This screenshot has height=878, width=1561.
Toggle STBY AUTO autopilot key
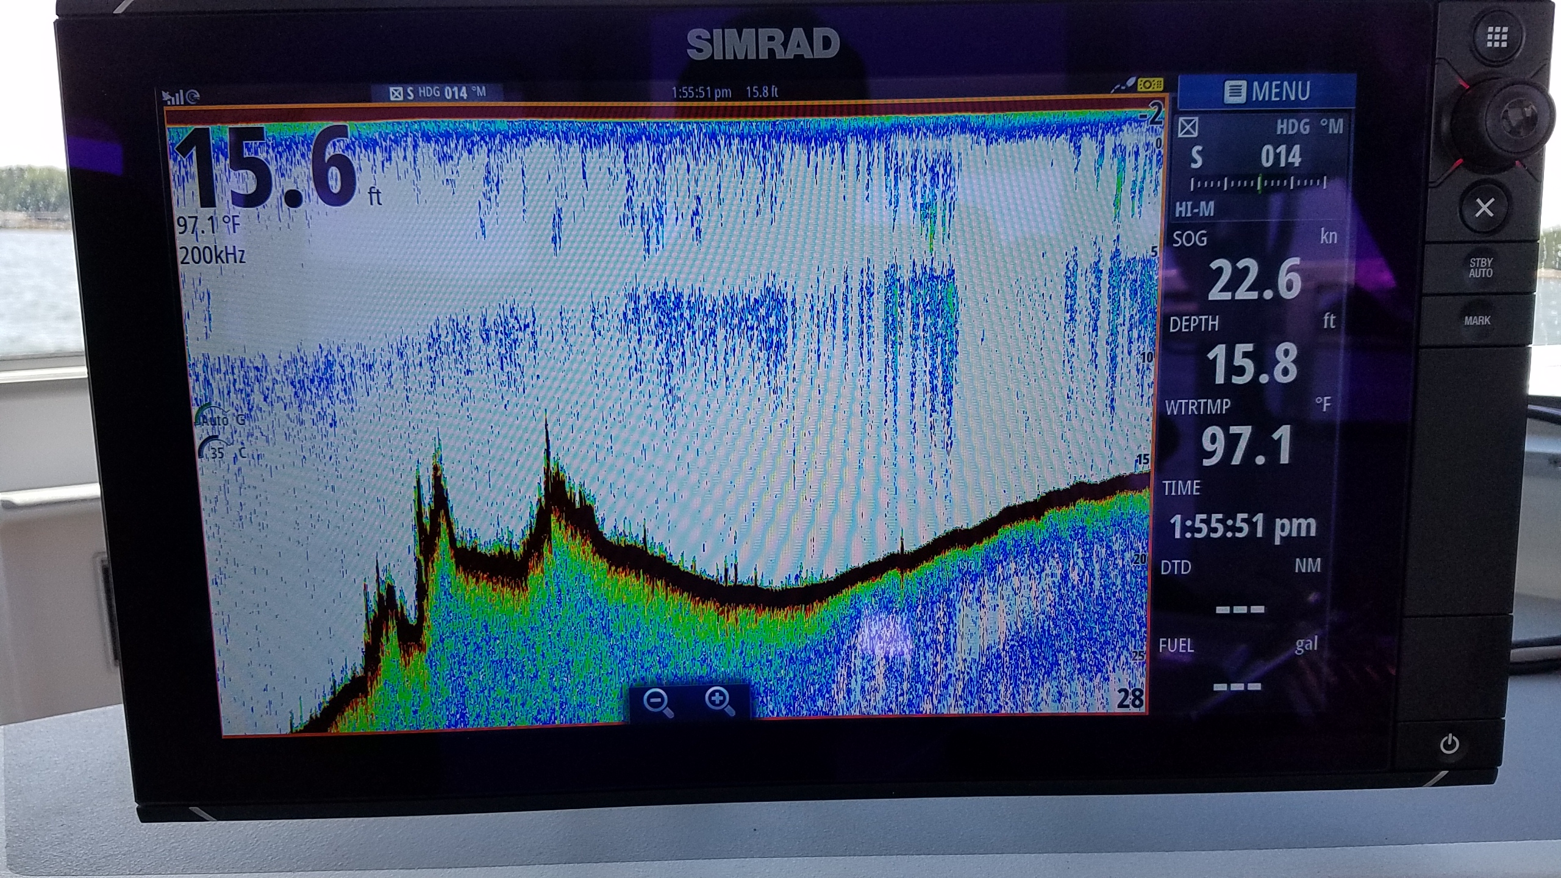coord(1481,268)
